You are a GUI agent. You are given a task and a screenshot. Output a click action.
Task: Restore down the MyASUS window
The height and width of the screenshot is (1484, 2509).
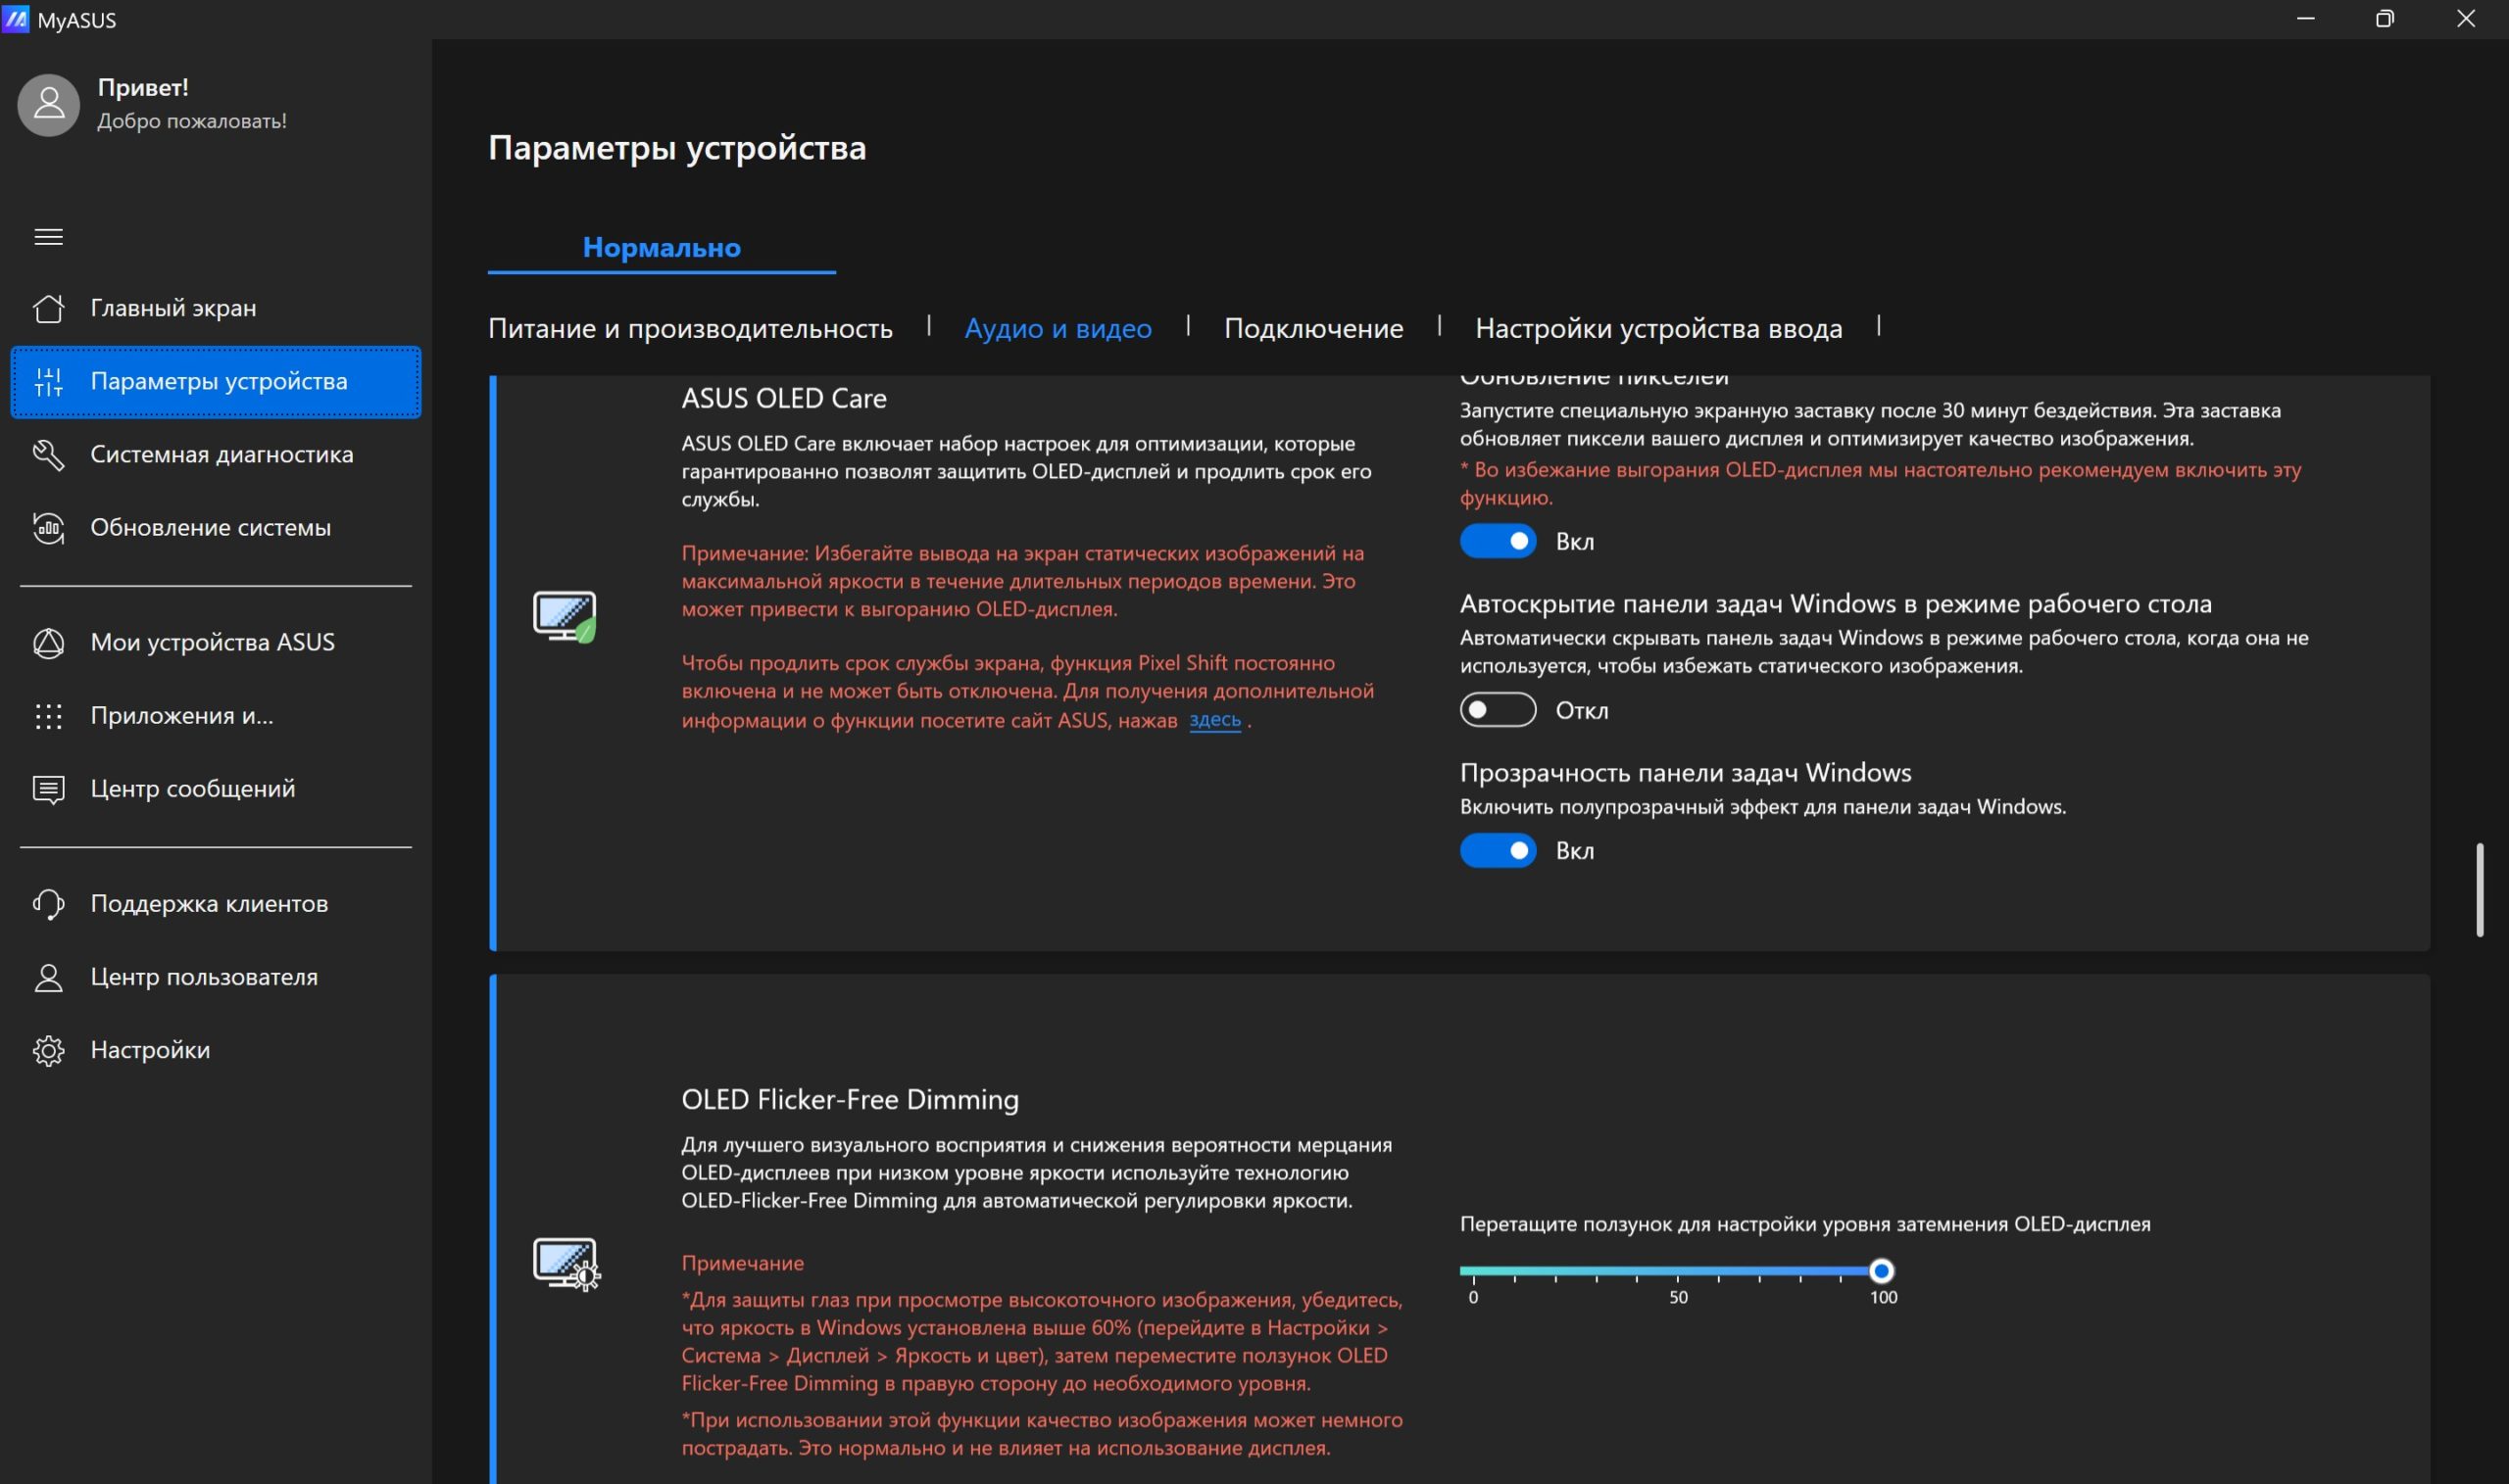[x=2385, y=19]
